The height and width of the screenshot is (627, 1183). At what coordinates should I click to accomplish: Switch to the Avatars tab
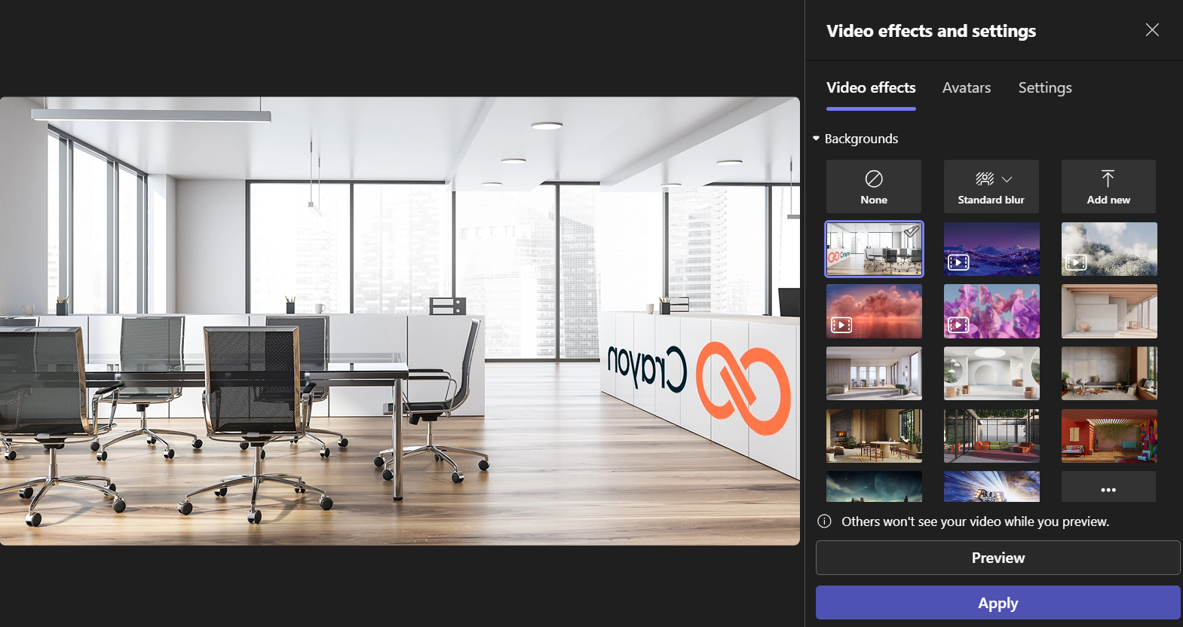click(x=967, y=87)
